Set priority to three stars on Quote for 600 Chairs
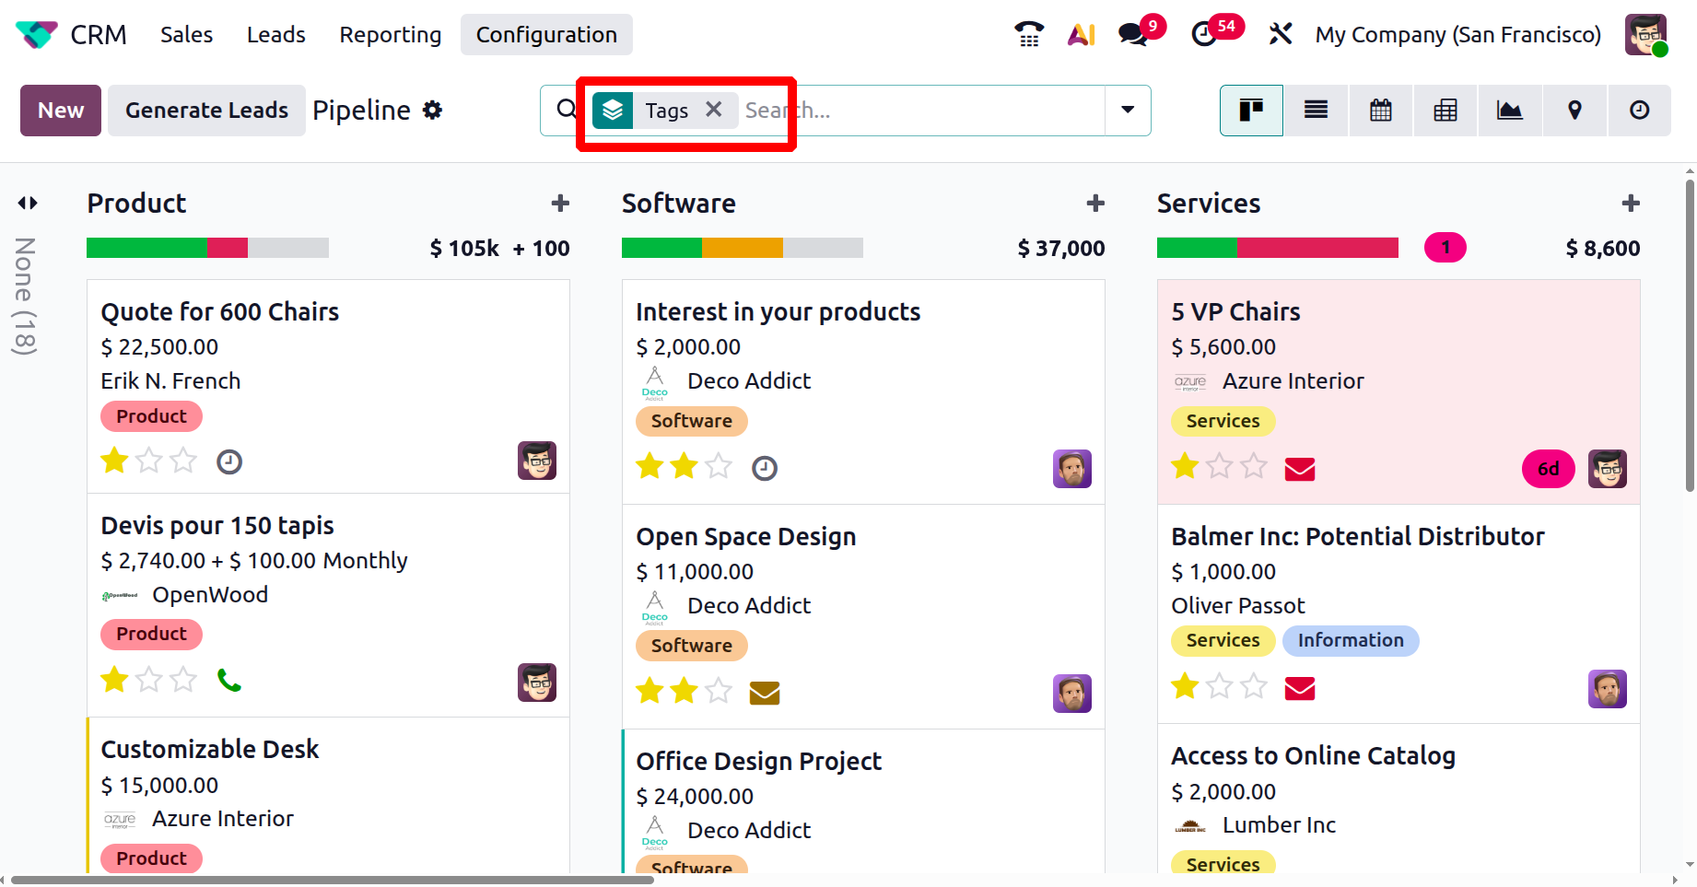The height and width of the screenshot is (887, 1697). click(x=183, y=461)
